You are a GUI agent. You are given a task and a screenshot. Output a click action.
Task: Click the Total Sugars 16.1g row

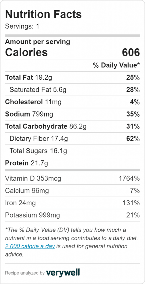72,151
